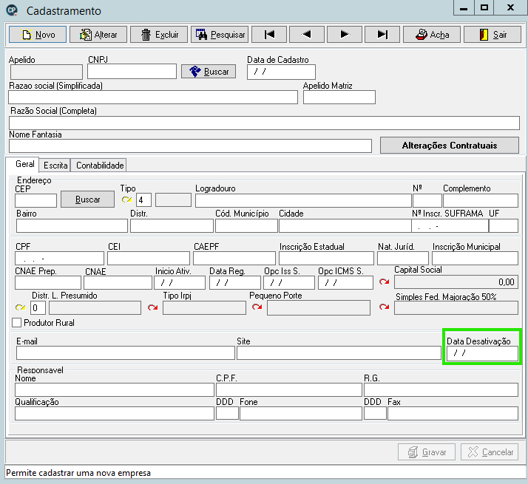Viewport: 528px width, 484px height.
Task: Click the Alterar toolbar button
Action: 98,35
